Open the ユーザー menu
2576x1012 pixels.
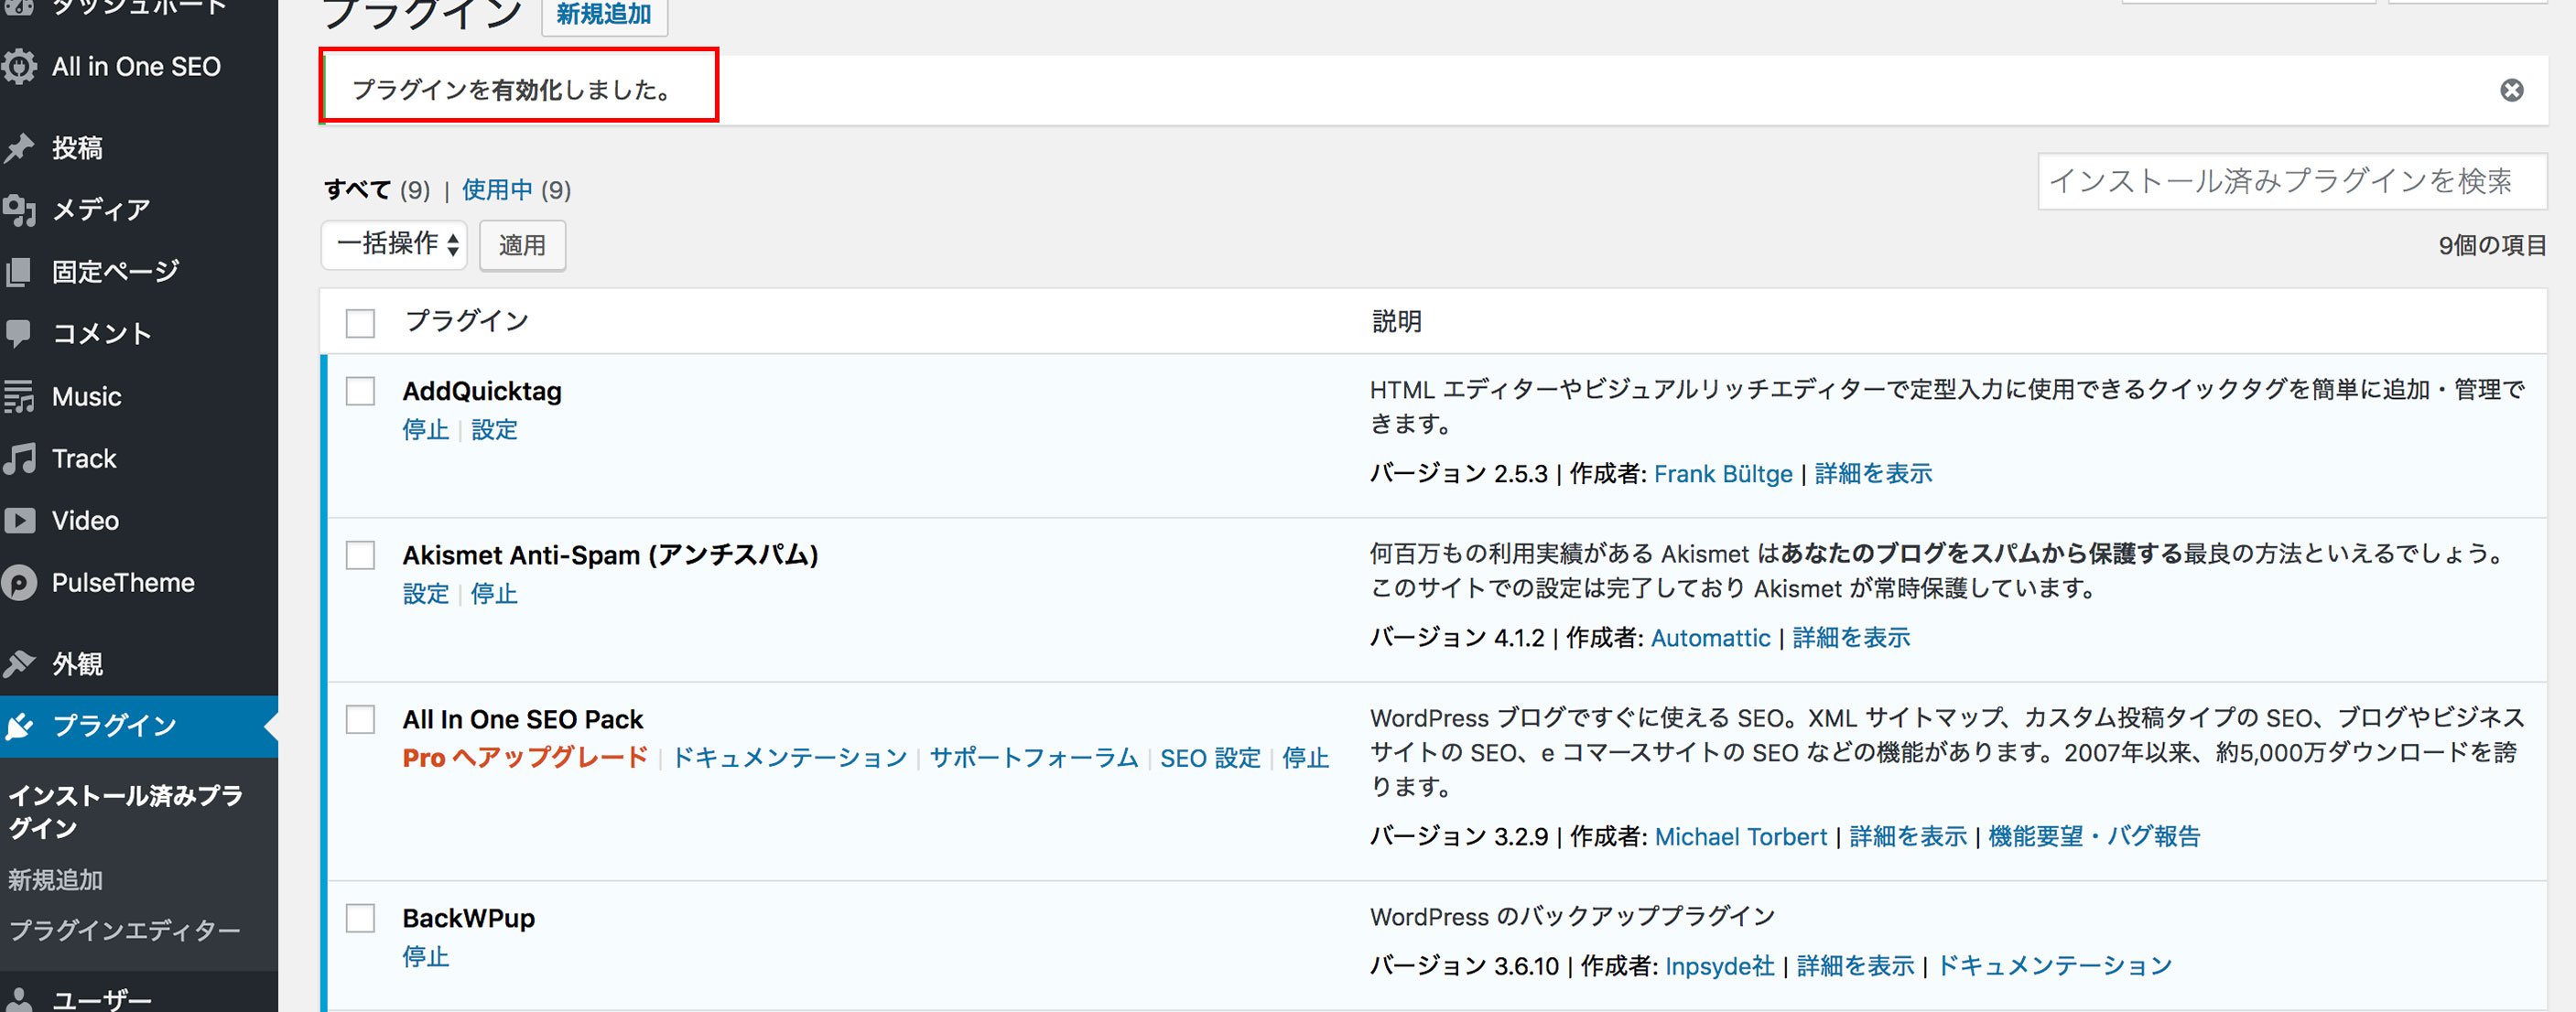pos(101,999)
